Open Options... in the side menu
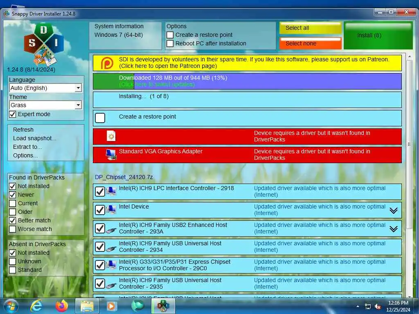The width and height of the screenshot is (419, 314). pos(25,155)
